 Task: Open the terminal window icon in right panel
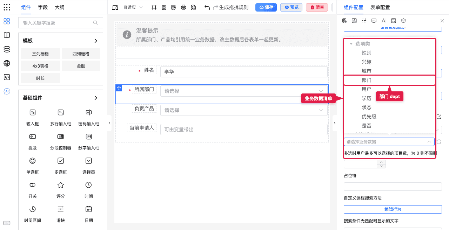(x=394, y=21)
